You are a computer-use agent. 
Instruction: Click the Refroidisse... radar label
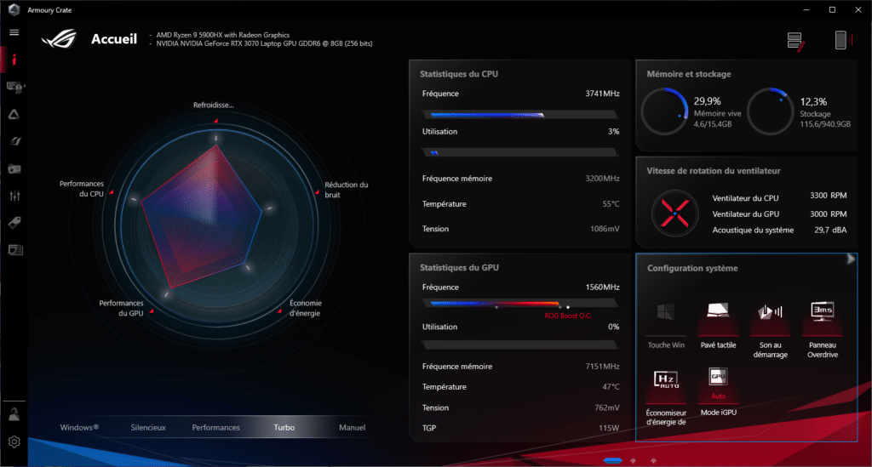click(214, 105)
